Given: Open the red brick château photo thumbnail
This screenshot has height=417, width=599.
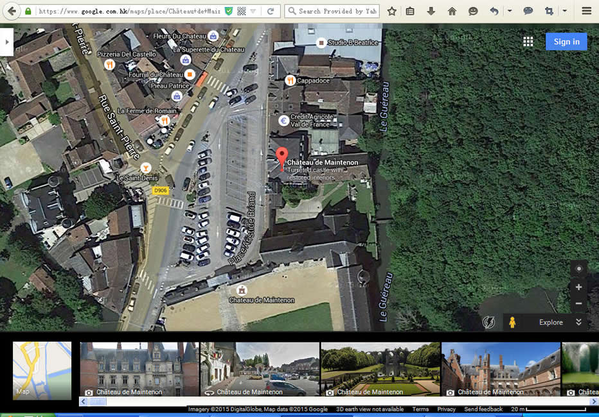Looking at the screenshot, I should (501, 369).
